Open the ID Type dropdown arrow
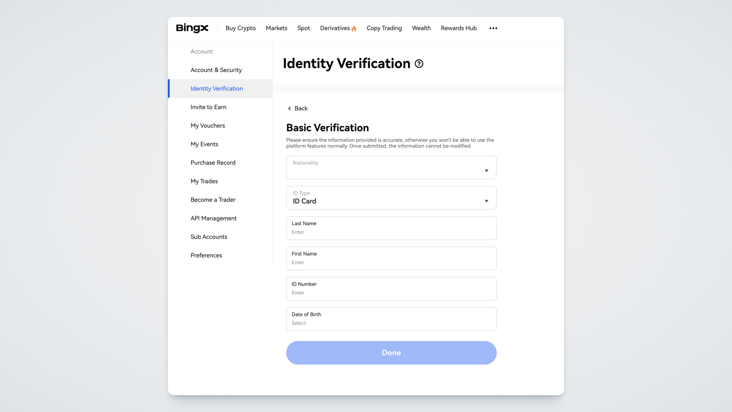The image size is (732, 412). (x=486, y=201)
